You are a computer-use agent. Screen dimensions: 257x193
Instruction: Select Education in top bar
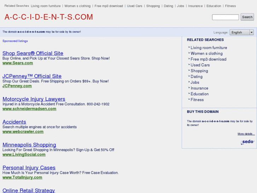pyautogui.click(x=214, y=6)
